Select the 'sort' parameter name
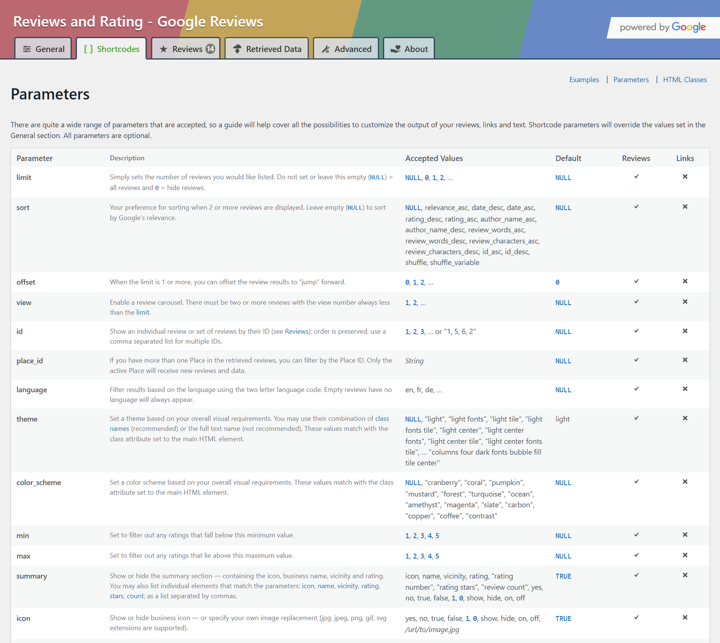Screen dimensions: 720x643 pyautogui.click(x=23, y=208)
